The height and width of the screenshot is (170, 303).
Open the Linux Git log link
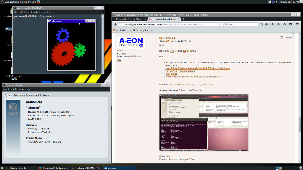[171, 74]
